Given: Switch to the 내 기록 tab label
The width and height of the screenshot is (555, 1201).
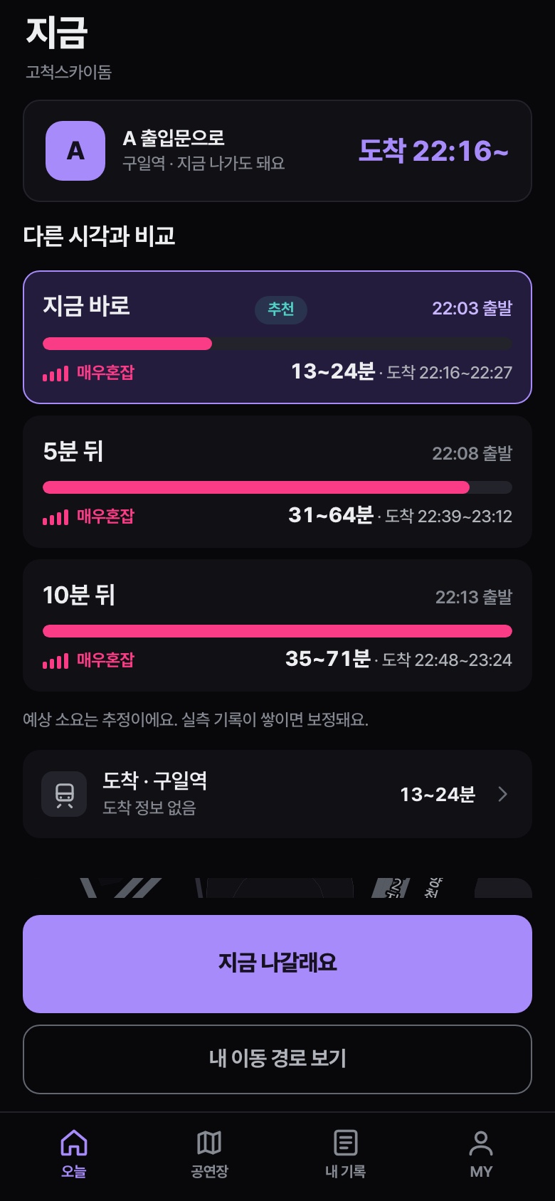Looking at the screenshot, I should (346, 1171).
